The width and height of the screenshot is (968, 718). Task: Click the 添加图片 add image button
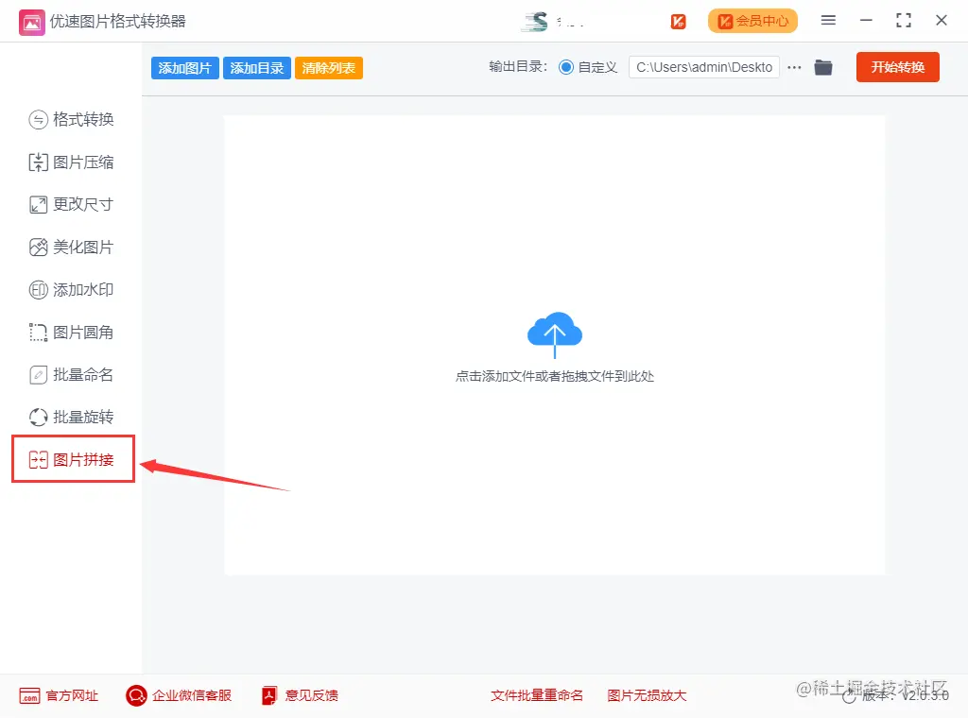(184, 68)
